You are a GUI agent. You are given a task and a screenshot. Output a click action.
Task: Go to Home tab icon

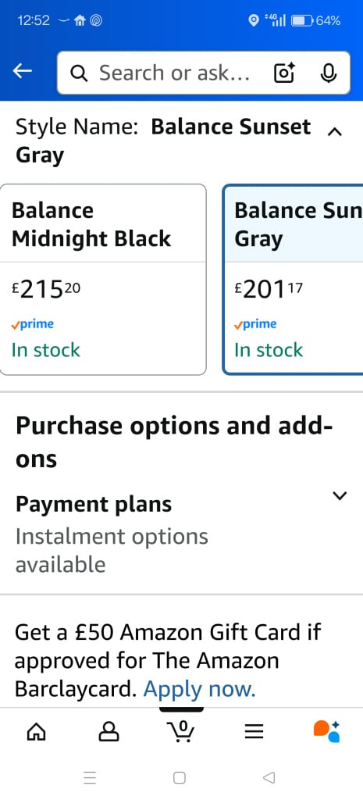point(36,732)
